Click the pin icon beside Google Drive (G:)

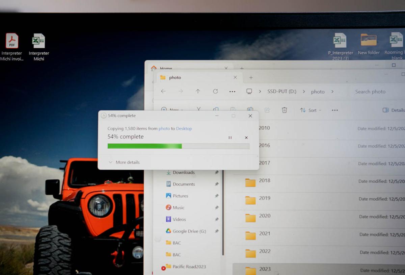click(x=216, y=231)
